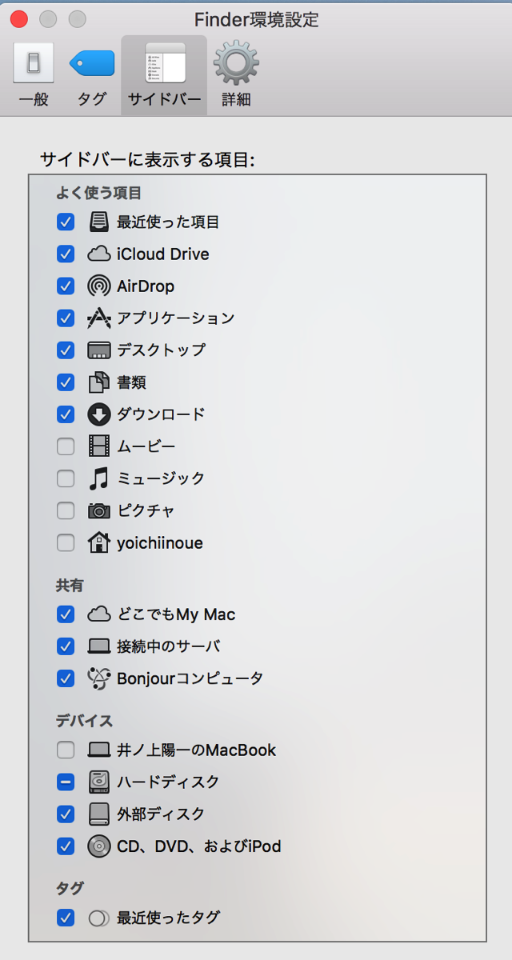Click the 詳細 tab label text
The image size is (512, 960).
(236, 100)
